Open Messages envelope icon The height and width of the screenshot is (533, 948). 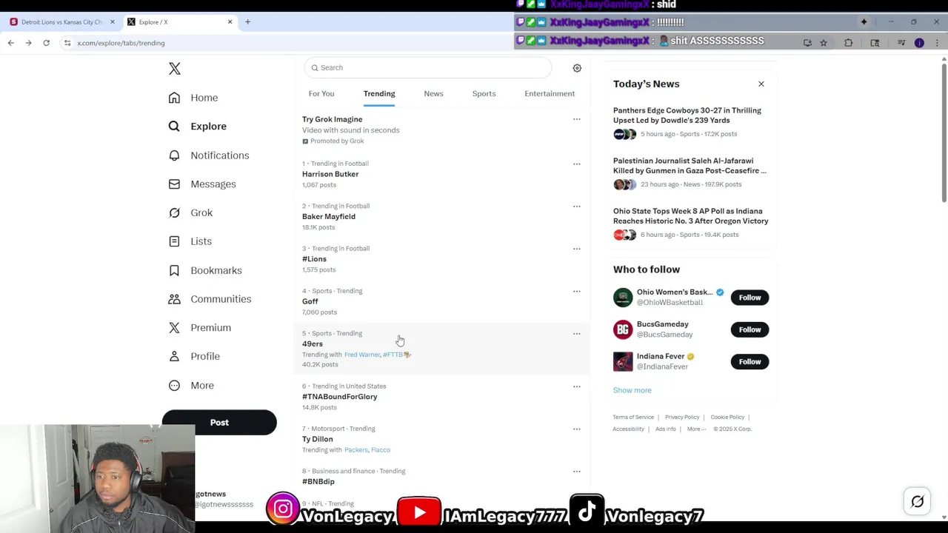tap(174, 184)
